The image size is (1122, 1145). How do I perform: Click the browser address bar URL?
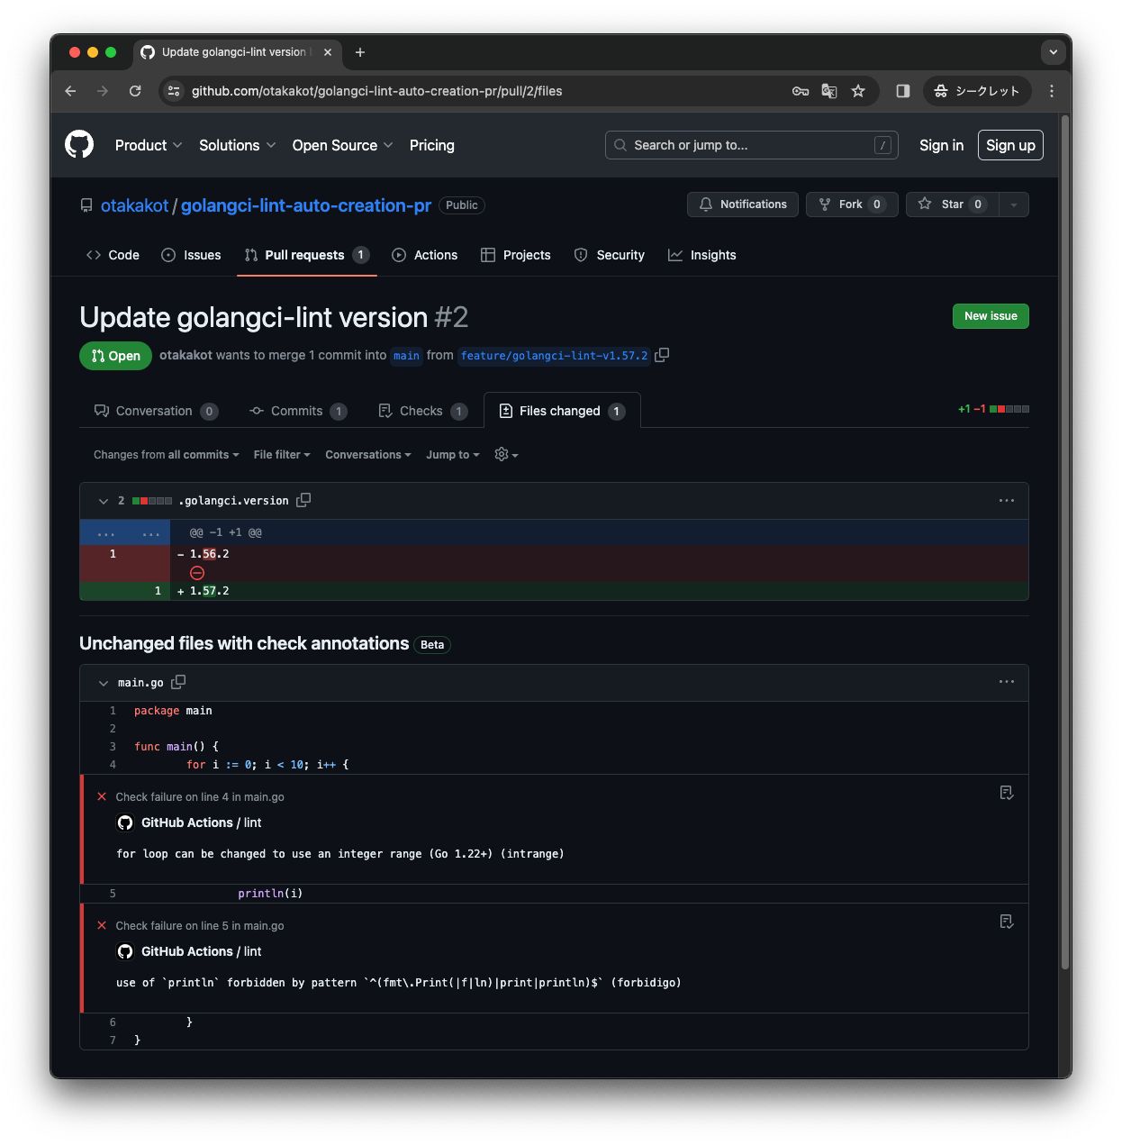pos(376,91)
